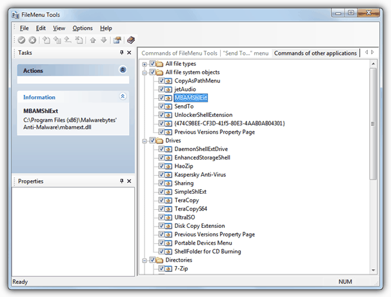Toggle the Kaspersky Anti-Virus checkbox
391x297 pixels.
click(161, 174)
